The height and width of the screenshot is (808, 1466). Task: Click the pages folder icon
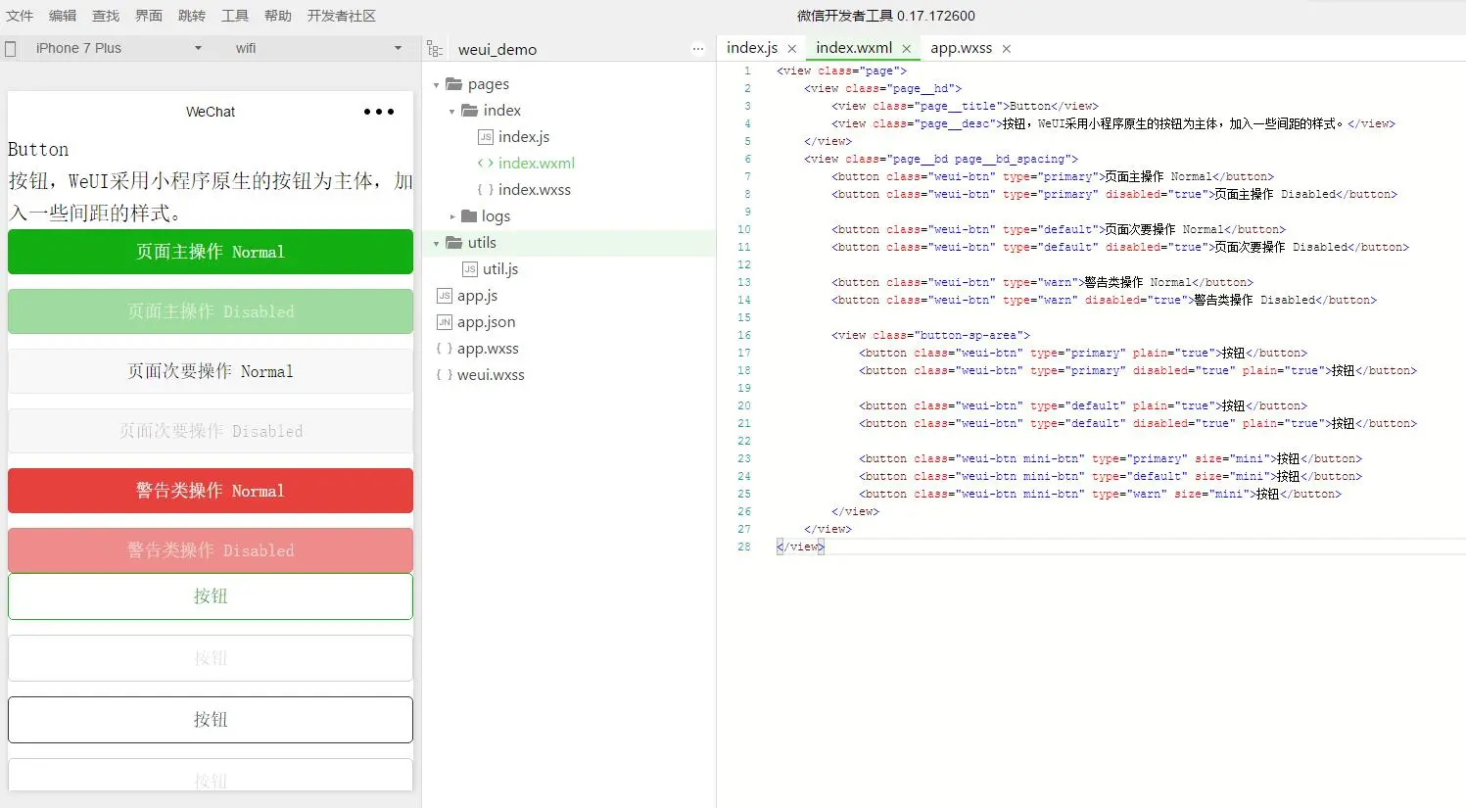coord(454,84)
